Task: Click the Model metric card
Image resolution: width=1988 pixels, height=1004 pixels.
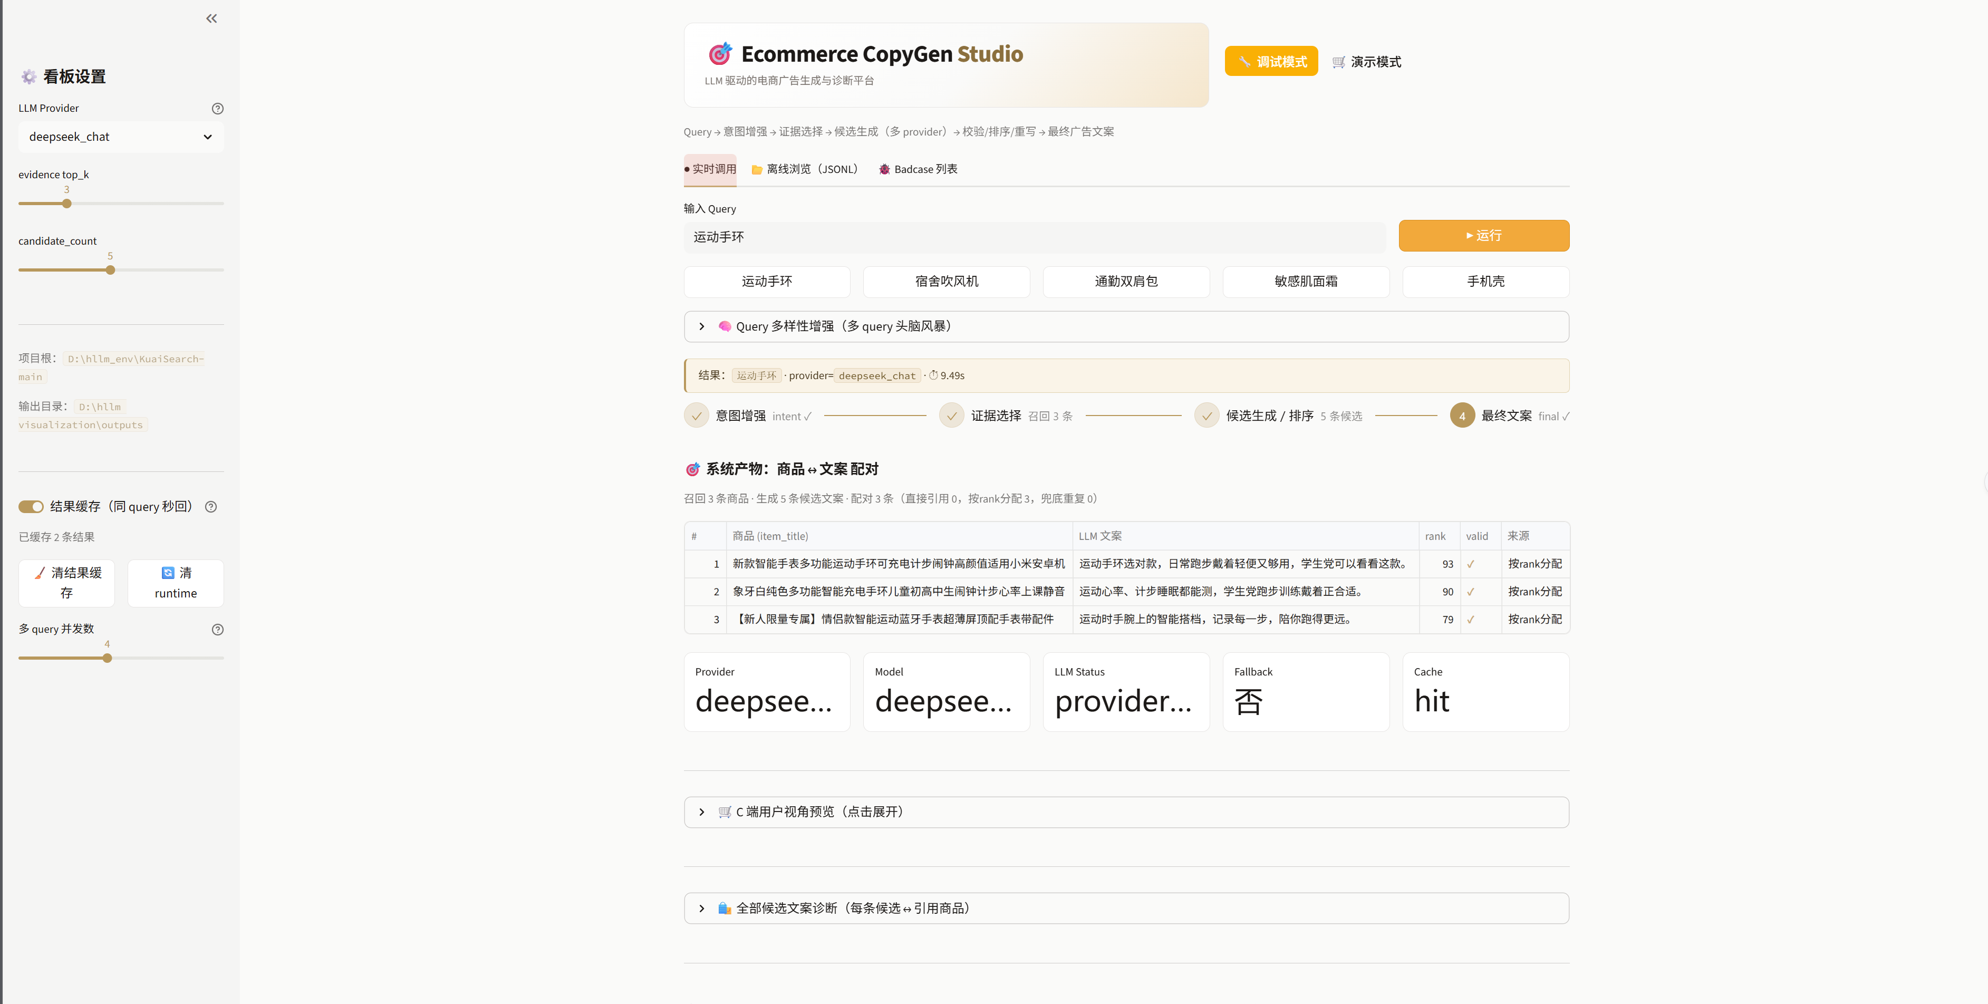Action: [946, 692]
